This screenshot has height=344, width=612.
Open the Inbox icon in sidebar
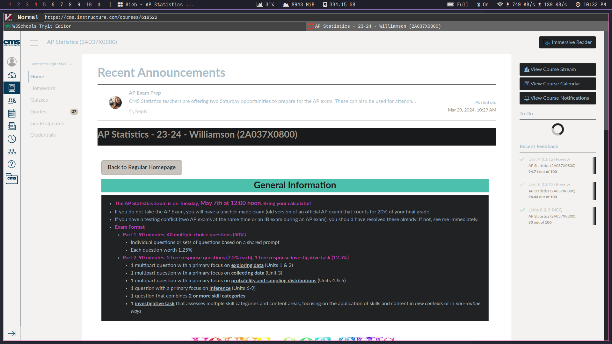[12, 126]
